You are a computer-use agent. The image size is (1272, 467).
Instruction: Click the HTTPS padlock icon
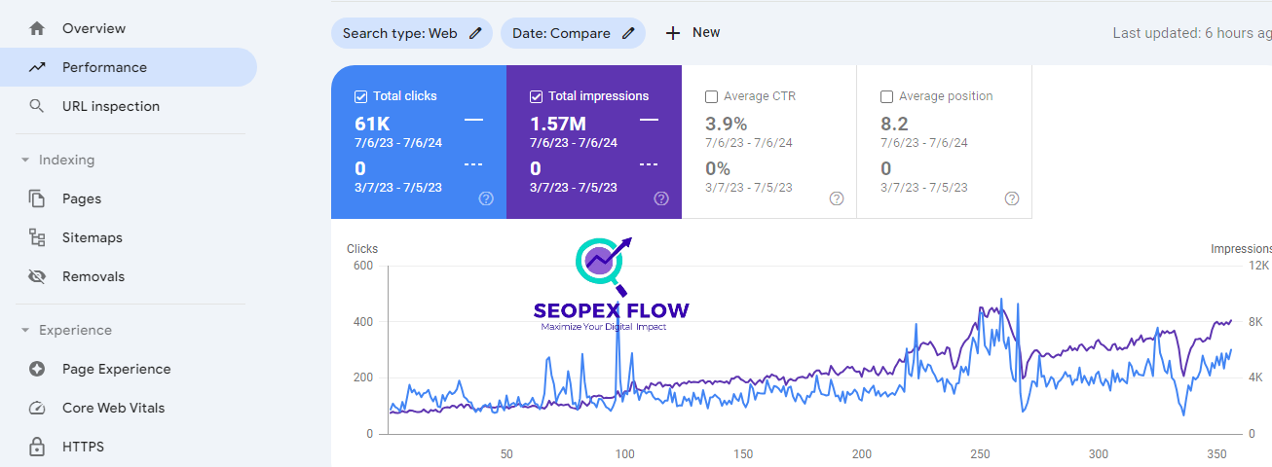pyautogui.click(x=37, y=447)
